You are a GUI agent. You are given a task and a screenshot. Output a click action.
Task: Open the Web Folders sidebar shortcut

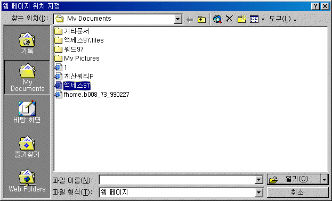tap(27, 181)
